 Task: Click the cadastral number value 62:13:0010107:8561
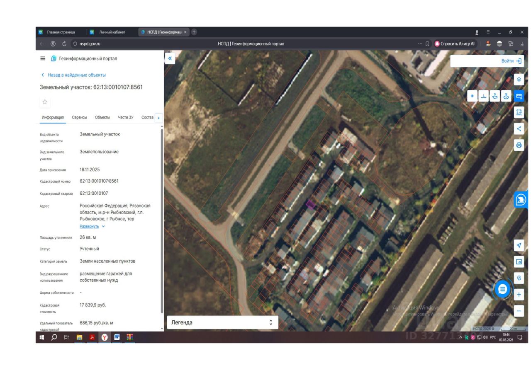99,181
